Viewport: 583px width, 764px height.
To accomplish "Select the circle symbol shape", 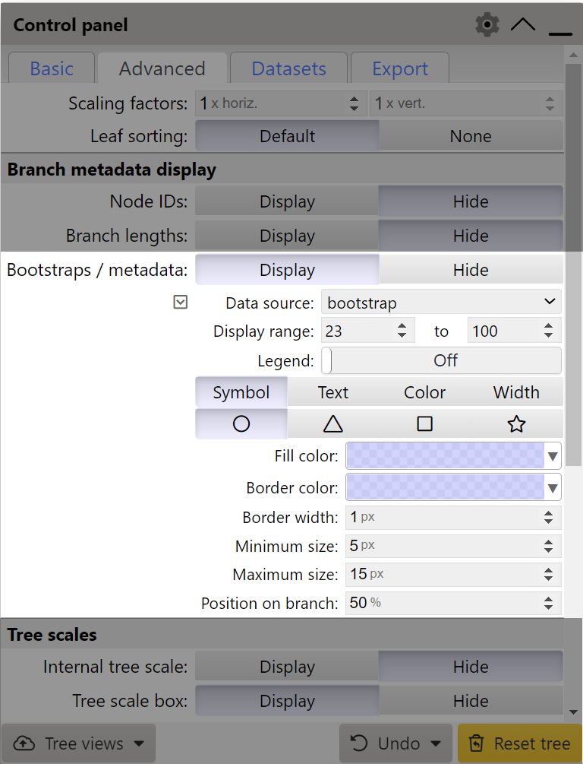I will [241, 423].
